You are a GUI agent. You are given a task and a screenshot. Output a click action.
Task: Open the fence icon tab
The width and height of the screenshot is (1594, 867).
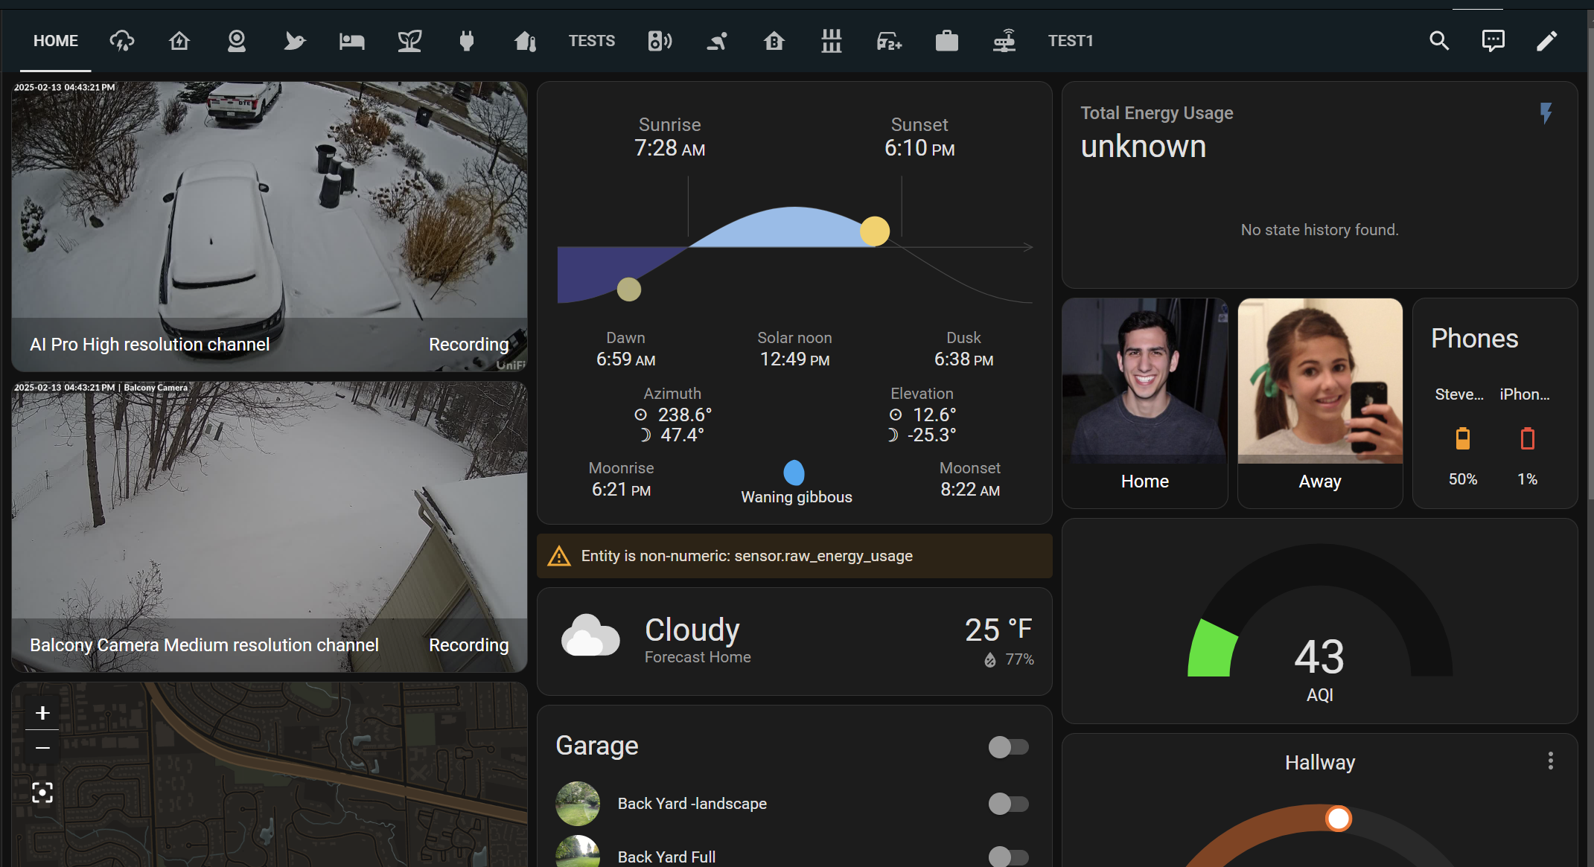pyautogui.click(x=832, y=41)
